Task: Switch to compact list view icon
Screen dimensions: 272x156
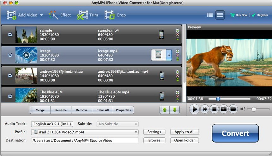Action: pos(210,15)
